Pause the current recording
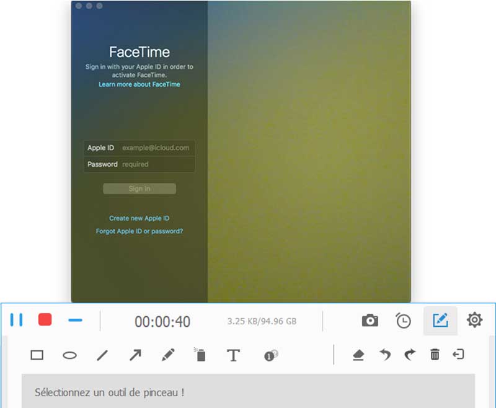 17,321
